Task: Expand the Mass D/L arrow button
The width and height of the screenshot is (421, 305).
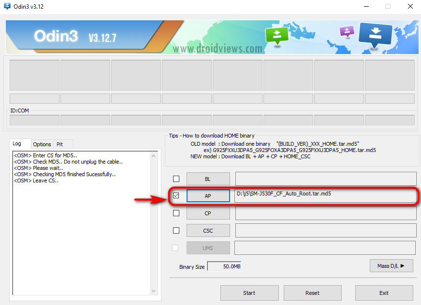Action: coord(391,265)
